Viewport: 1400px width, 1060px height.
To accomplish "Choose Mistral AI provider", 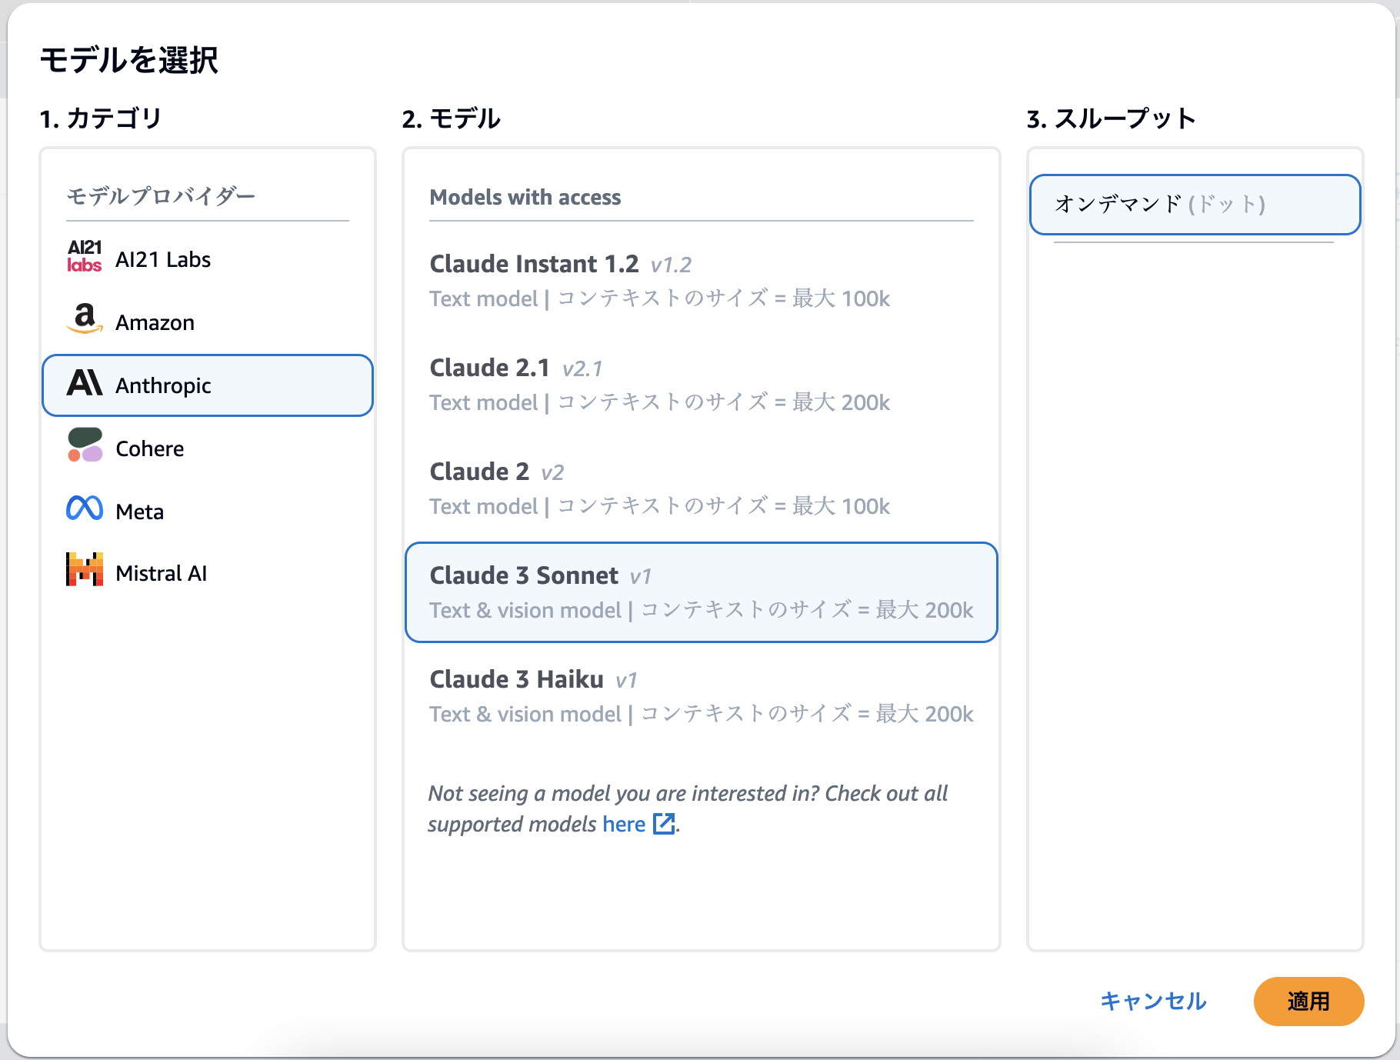I will pos(208,573).
